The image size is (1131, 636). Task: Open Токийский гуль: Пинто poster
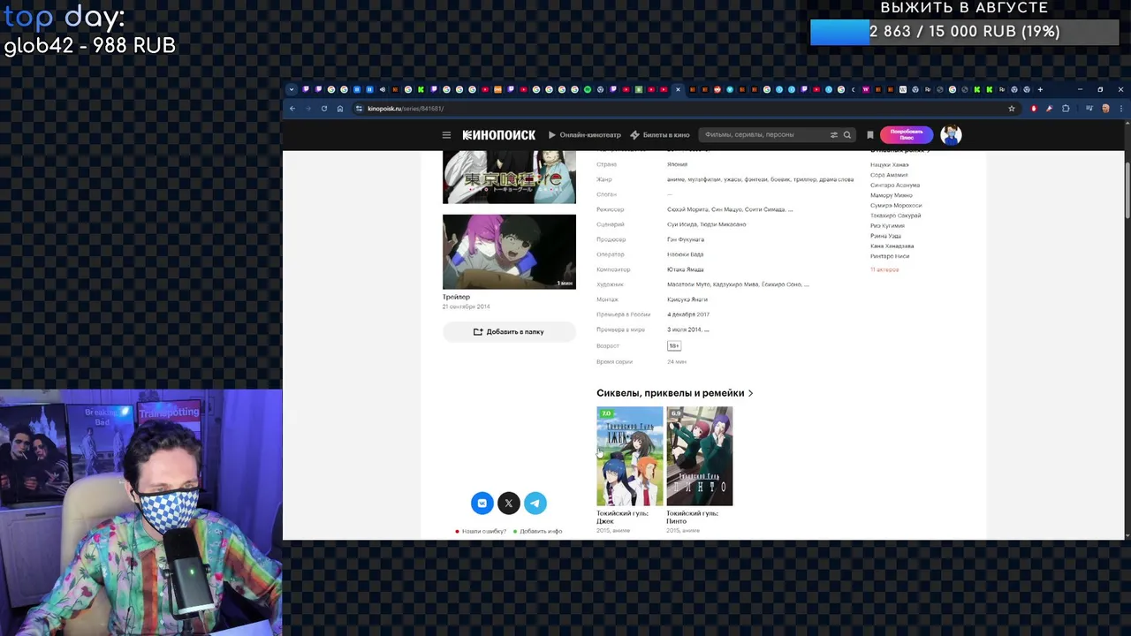699,456
